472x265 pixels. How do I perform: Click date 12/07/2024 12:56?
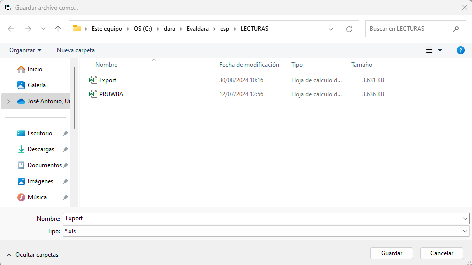pyautogui.click(x=241, y=94)
